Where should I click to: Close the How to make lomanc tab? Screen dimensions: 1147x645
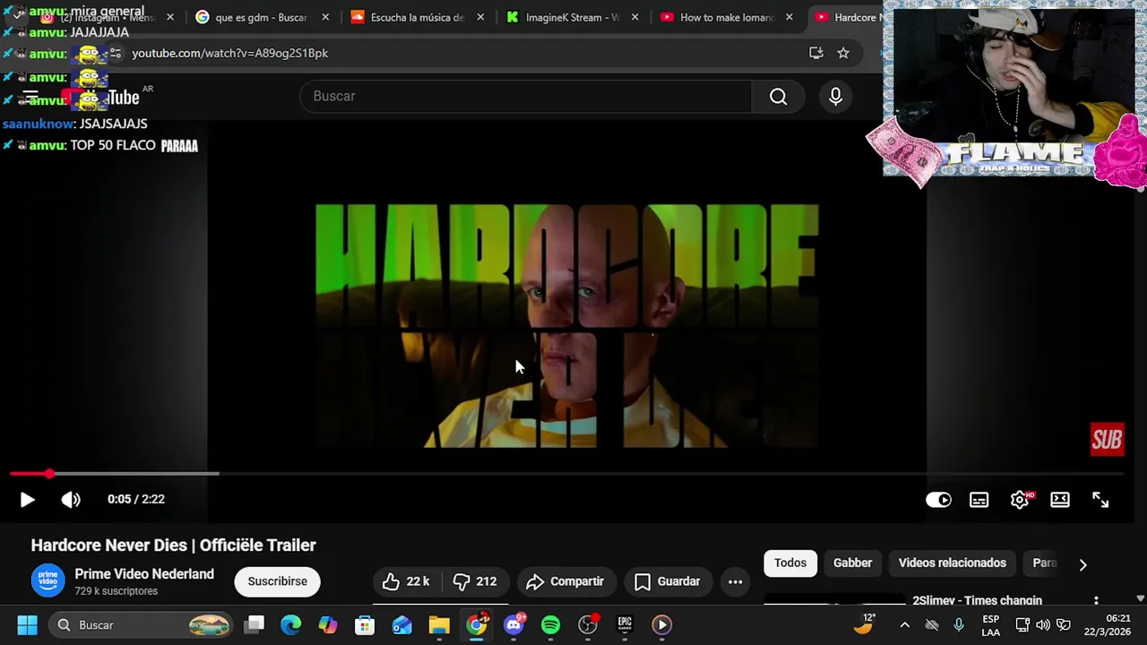(789, 17)
